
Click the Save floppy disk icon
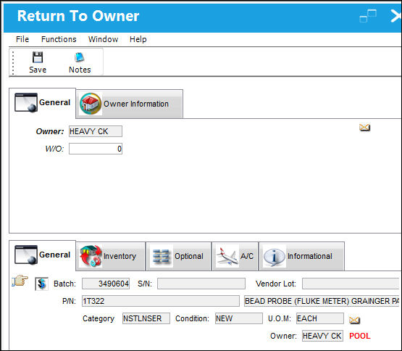click(x=38, y=57)
